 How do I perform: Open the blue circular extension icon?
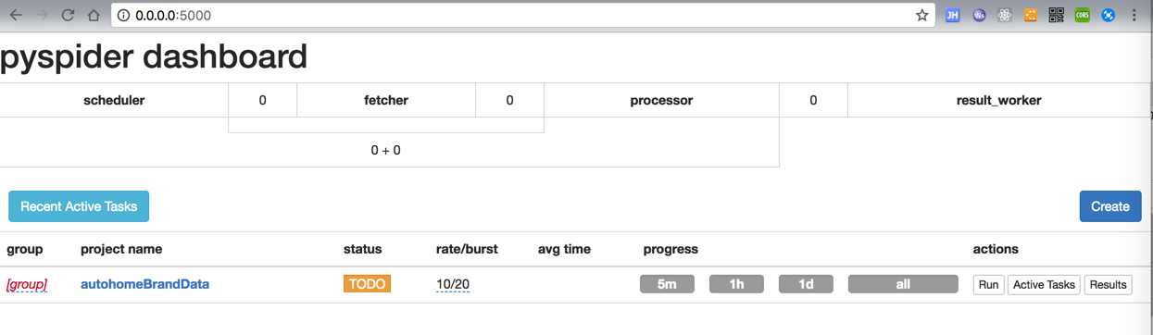(x=1108, y=16)
